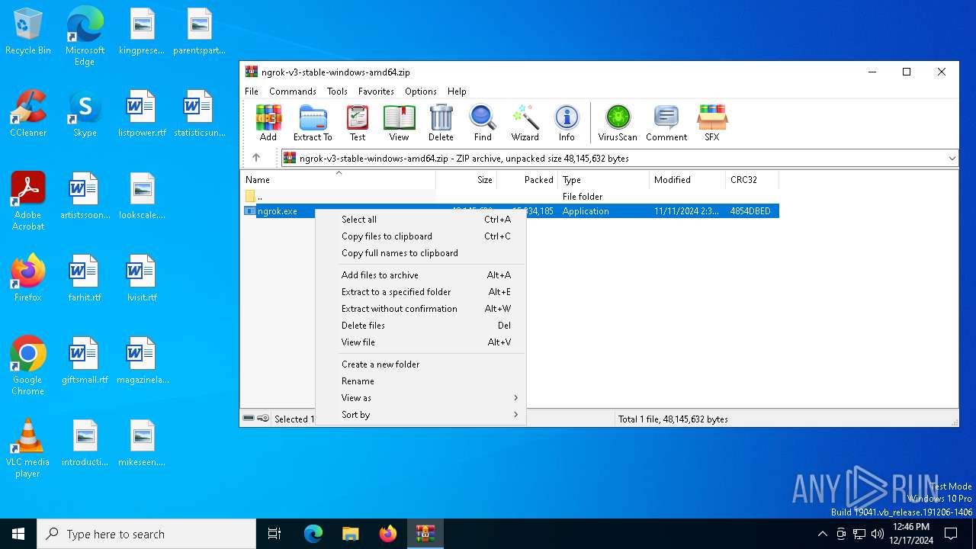This screenshot has width=976, height=549.
Task: Sort by the CRC32 column header
Action: click(x=752, y=180)
